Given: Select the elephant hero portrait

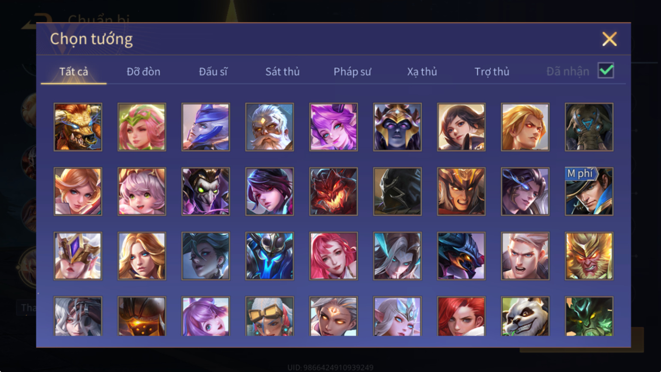Looking at the screenshot, I should tap(589, 127).
